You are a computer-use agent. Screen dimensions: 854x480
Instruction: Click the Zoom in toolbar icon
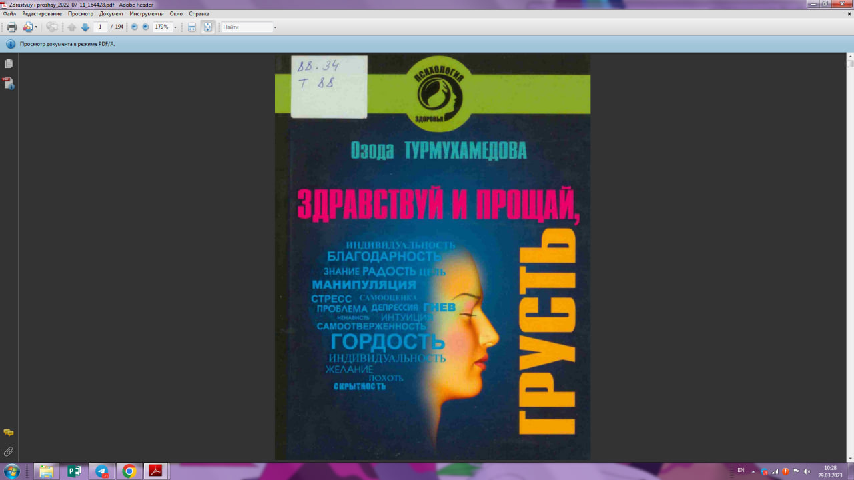(145, 27)
